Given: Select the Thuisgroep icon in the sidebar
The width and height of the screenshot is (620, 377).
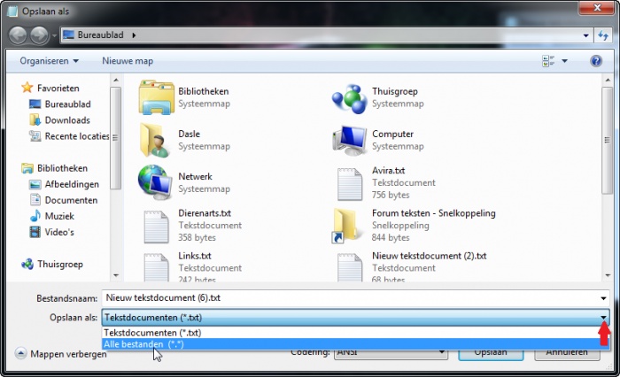Looking at the screenshot, I should point(27,264).
